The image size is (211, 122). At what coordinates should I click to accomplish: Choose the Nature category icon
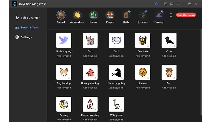pos(93,15)
